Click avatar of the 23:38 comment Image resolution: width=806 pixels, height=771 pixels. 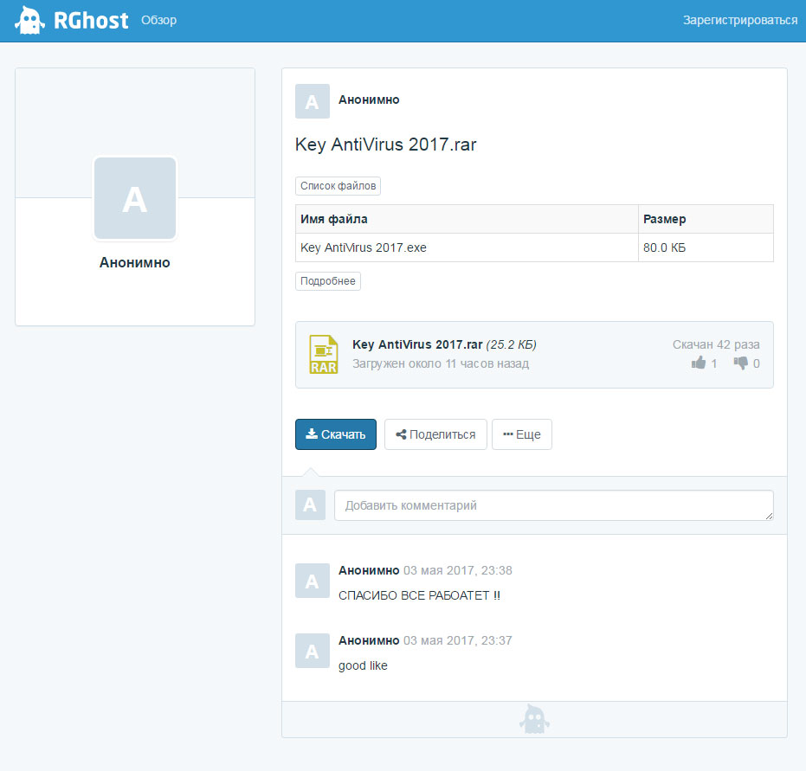pyautogui.click(x=312, y=581)
